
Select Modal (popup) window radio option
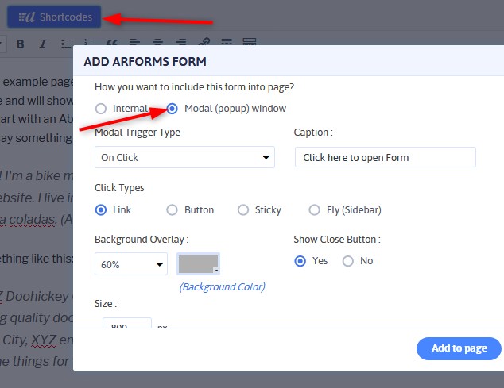pos(172,109)
